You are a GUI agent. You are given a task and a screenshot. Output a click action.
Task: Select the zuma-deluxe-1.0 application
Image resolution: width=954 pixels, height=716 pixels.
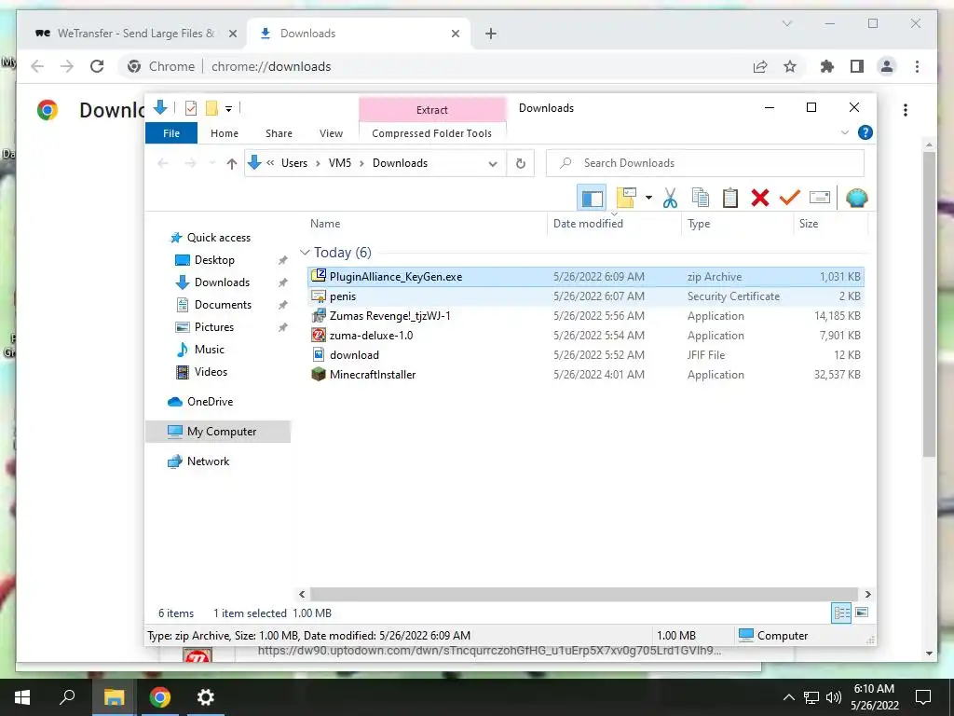585,336
